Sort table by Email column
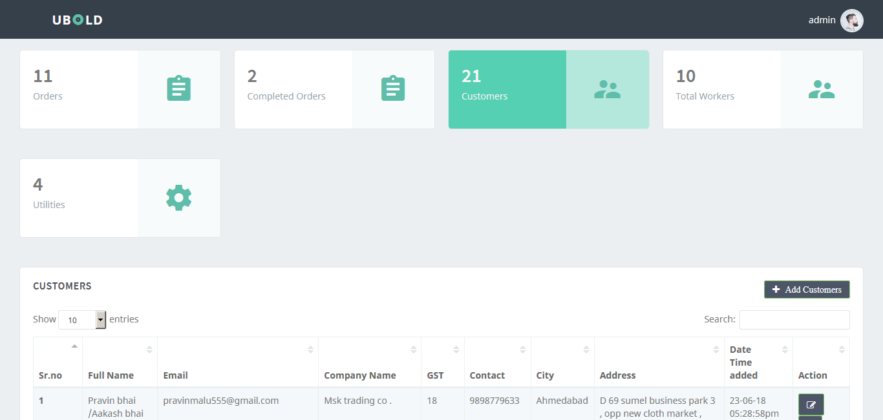The width and height of the screenshot is (883, 420). click(238, 362)
